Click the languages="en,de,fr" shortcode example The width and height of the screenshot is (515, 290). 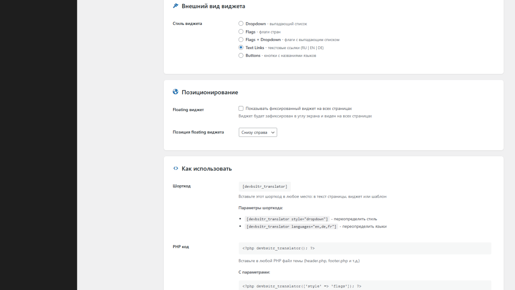[x=291, y=226]
